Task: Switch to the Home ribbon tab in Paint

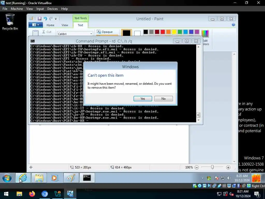Action: coord(50,25)
